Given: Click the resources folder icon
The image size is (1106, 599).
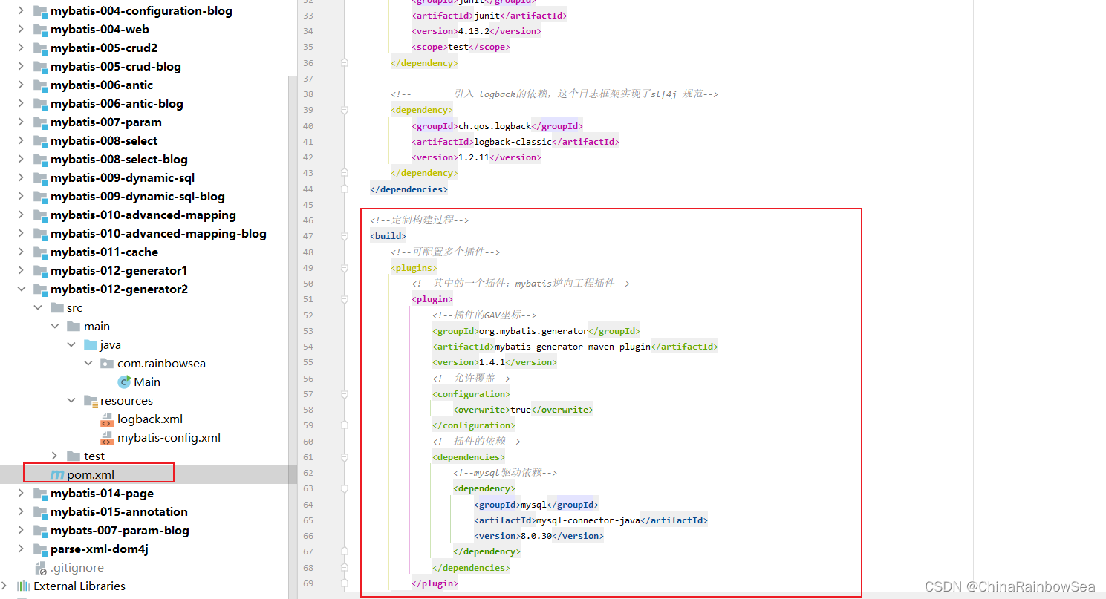Looking at the screenshot, I should click(x=91, y=401).
